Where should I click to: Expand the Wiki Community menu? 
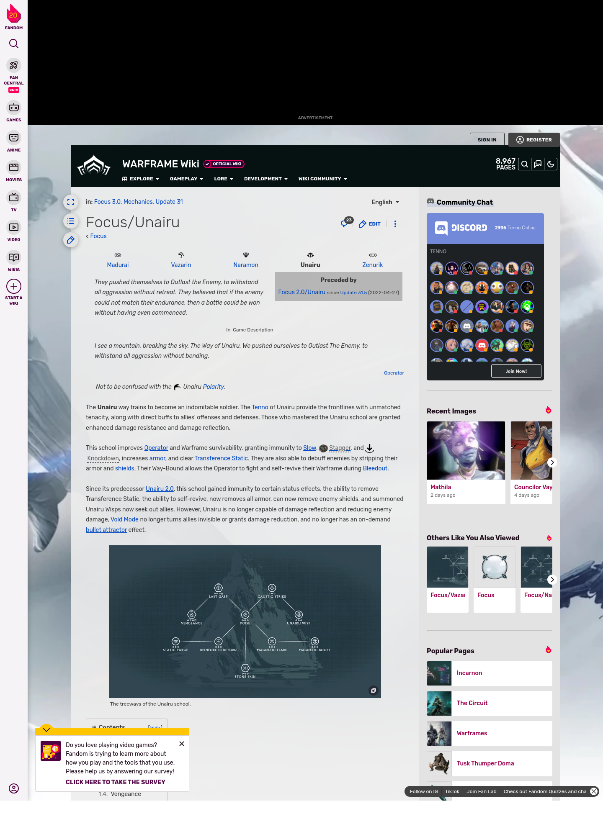(323, 179)
